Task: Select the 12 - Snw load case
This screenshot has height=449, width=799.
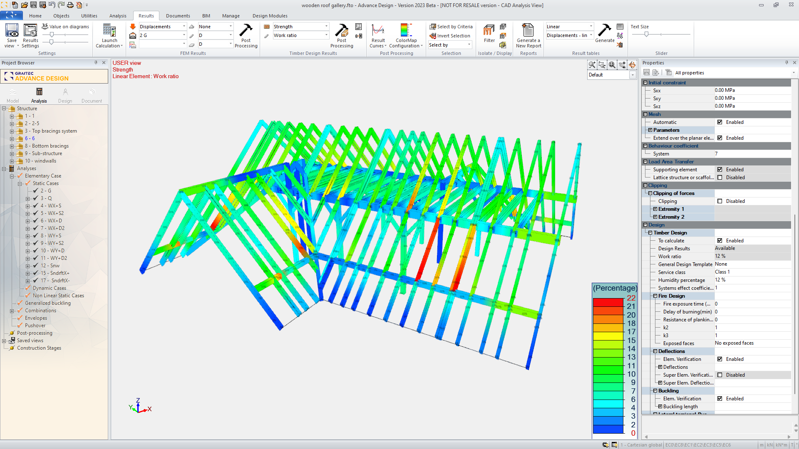Action: 50,266
